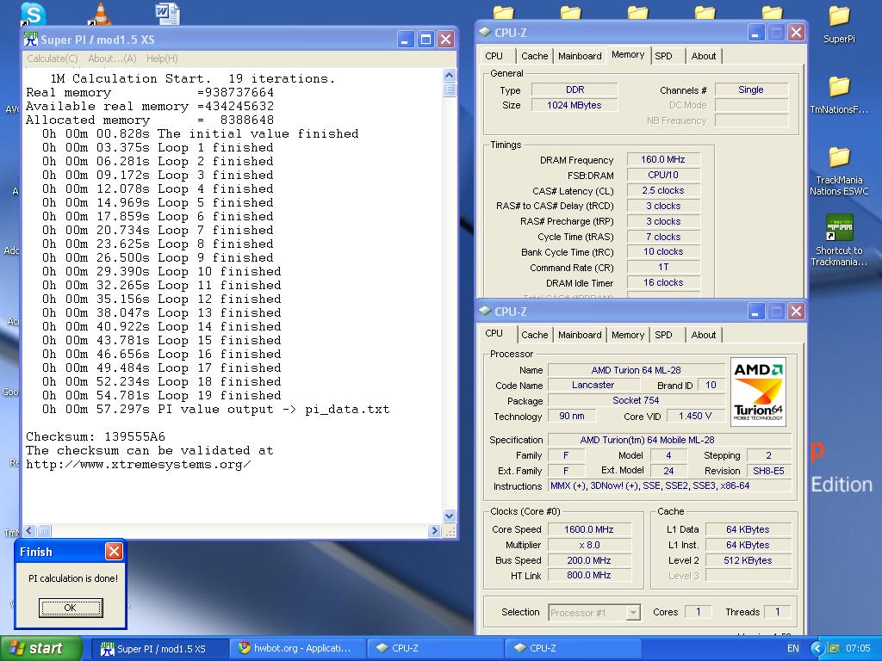Switch to Mainboard tab in lower CPU-Z
Viewport: 882px width, 661px height.
click(x=580, y=335)
